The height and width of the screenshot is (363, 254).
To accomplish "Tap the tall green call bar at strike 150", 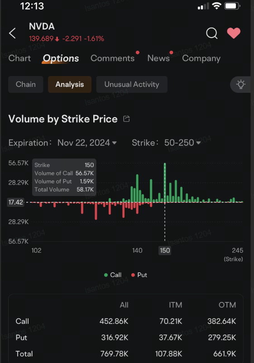I will click(165, 183).
